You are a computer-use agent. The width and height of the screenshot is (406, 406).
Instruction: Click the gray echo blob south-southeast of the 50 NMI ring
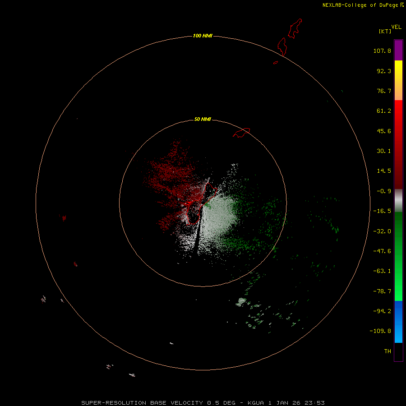pyautogui.click(x=241, y=302)
